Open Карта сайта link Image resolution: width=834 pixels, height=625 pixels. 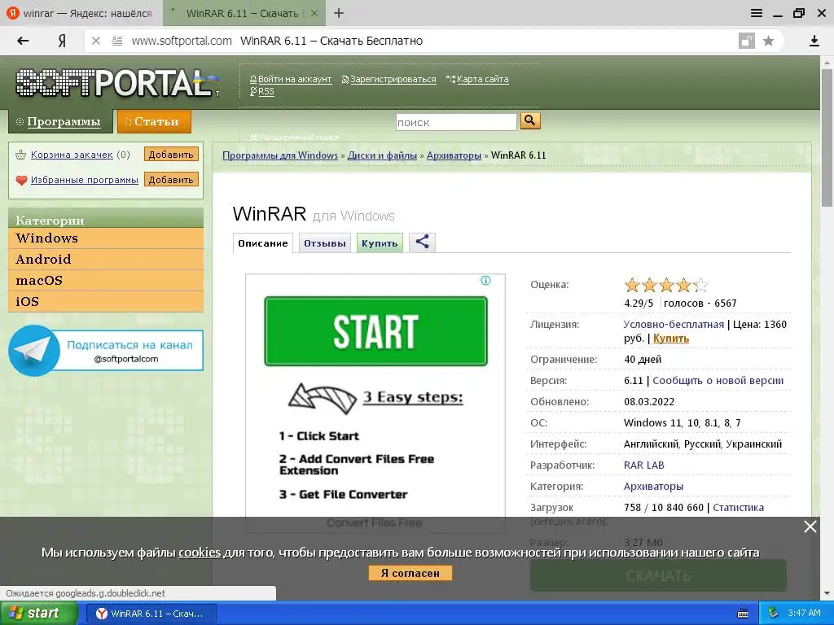coord(482,79)
